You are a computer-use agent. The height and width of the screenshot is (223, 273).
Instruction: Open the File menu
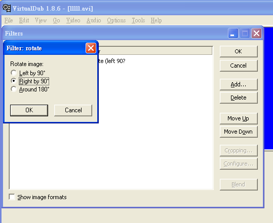pos(9,20)
